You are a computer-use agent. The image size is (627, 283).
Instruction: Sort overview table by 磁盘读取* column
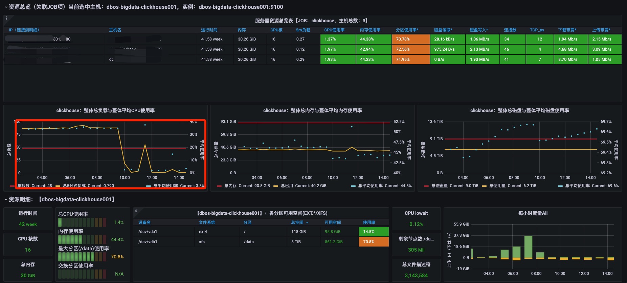tap(443, 30)
